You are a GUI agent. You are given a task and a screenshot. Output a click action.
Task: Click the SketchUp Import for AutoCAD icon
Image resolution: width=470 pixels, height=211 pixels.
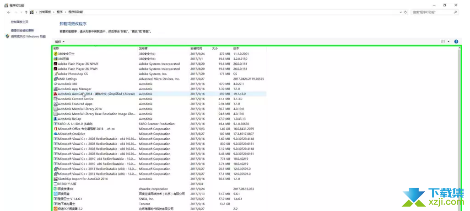coord(55,179)
